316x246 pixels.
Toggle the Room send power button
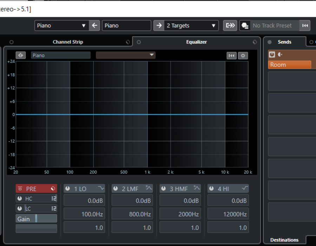pyautogui.click(x=272, y=54)
